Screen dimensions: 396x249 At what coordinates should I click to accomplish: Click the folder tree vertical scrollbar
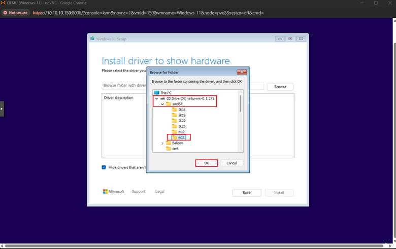coord(240,106)
